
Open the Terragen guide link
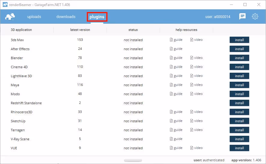pyautogui.click(x=176, y=130)
